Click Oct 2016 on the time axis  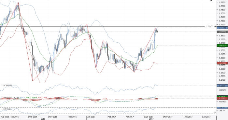(33, 117)
